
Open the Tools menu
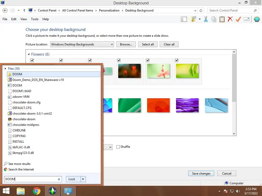(x=35, y=19)
